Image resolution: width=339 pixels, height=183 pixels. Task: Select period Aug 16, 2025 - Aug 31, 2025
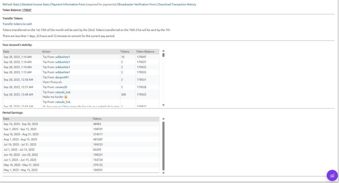pos(21,134)
